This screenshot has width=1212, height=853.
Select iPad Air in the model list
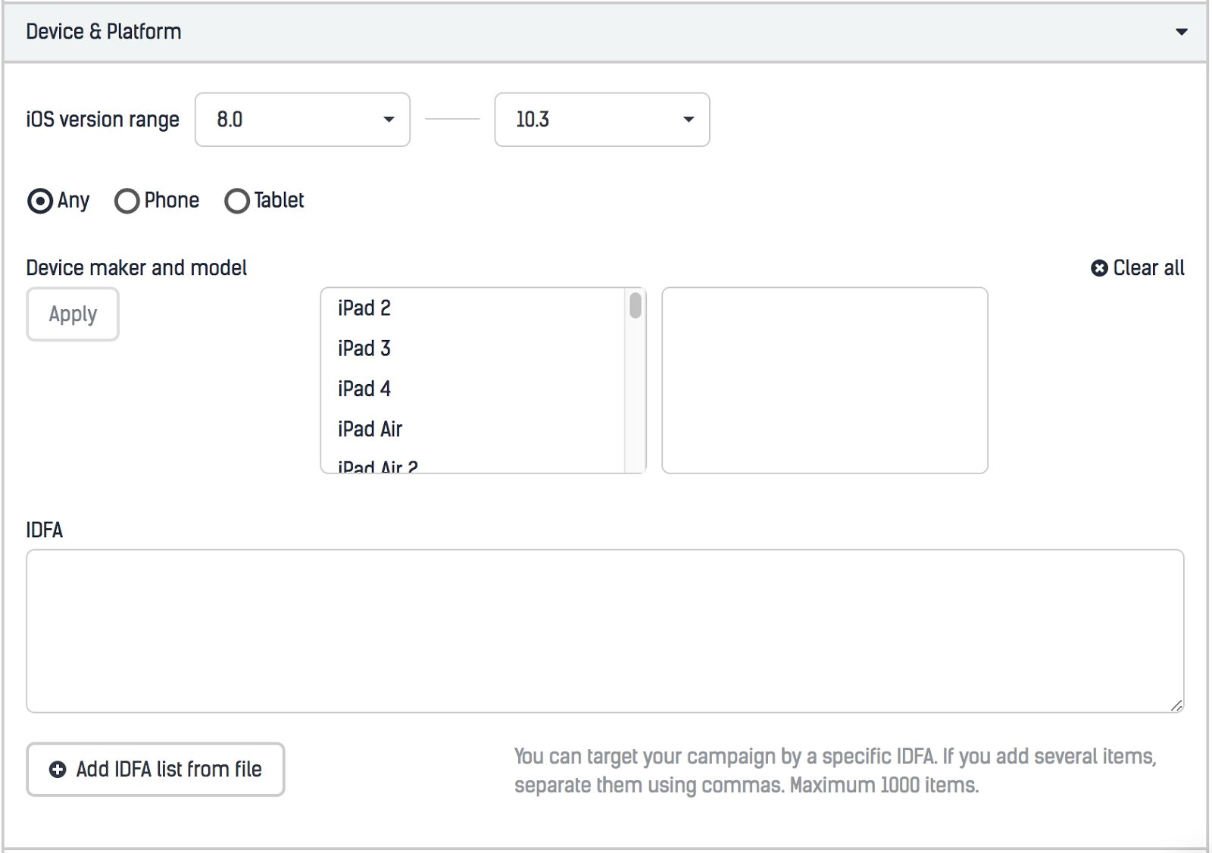coord(370,429)
